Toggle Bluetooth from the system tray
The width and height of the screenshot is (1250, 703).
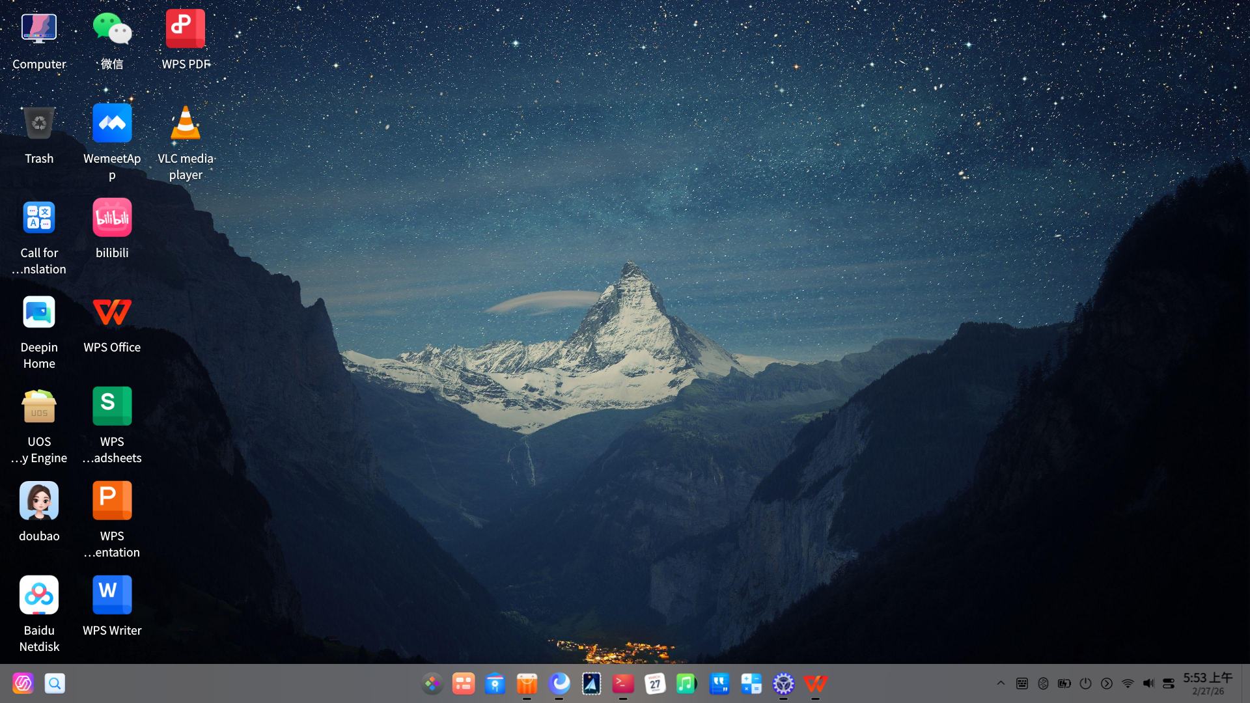[x=1043, y=683]
